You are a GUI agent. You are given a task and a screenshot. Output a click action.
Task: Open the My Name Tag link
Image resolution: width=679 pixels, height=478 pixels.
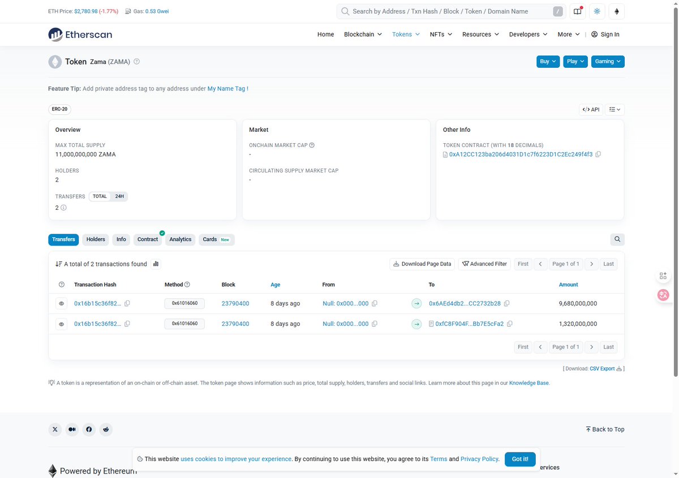226,89
